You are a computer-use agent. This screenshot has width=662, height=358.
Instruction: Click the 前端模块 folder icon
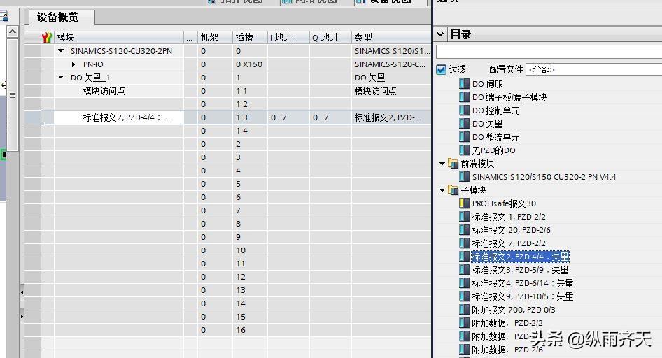[x=453, y=163]
